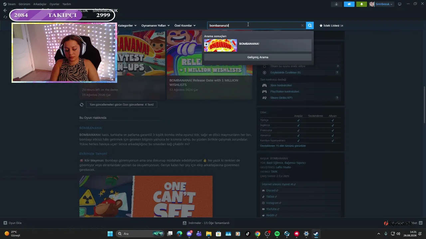The height and width of the screenshot is (239, 426).
Task: Clear the store search box text
Action: [x=302, y=26]
